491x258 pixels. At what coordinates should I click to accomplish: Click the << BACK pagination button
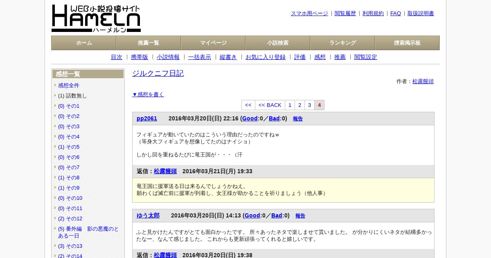[270, 105]
